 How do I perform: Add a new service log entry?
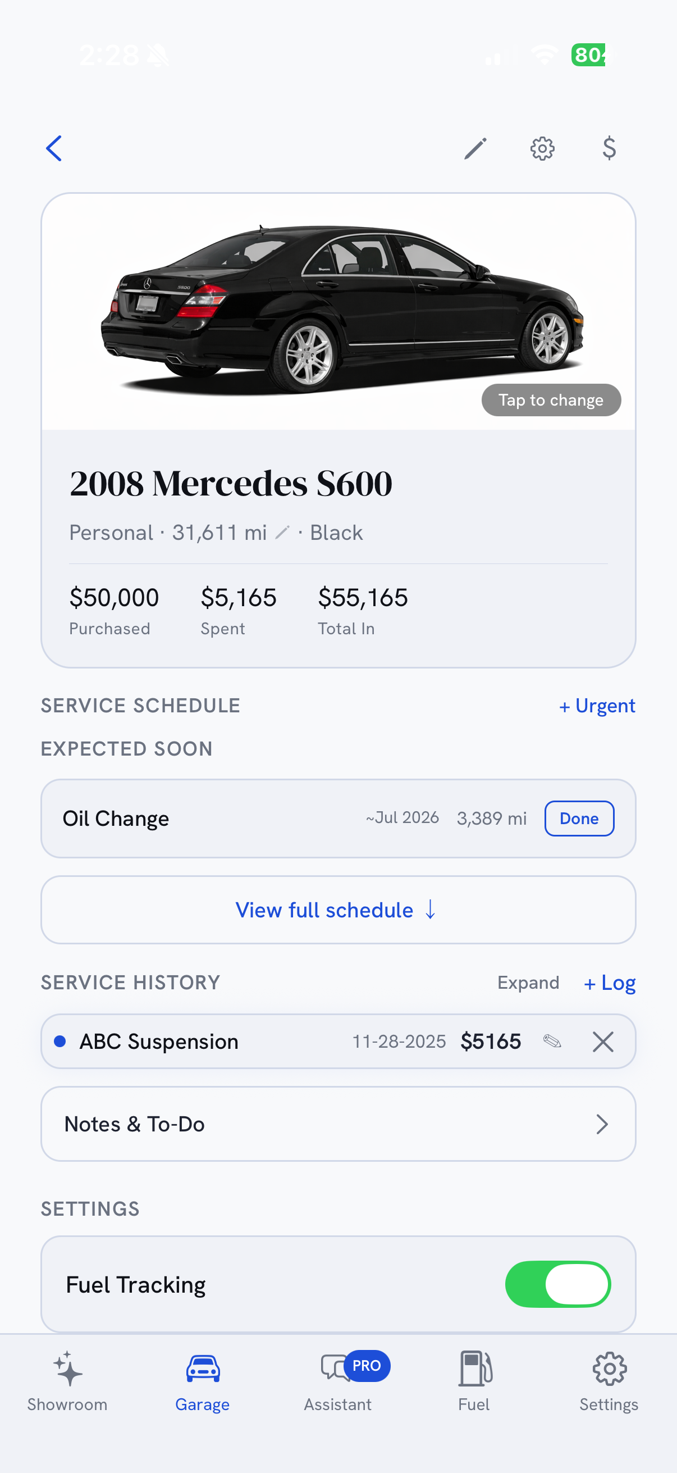[610, 983]
